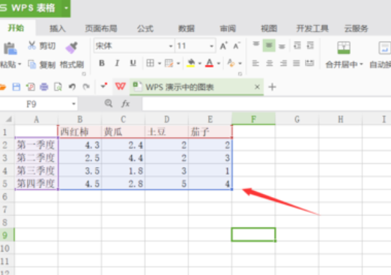Image resolution: width=391 pixels, height=275 pixels.
Task: Click the scissors Cut icon
Action: click(31, 46)
